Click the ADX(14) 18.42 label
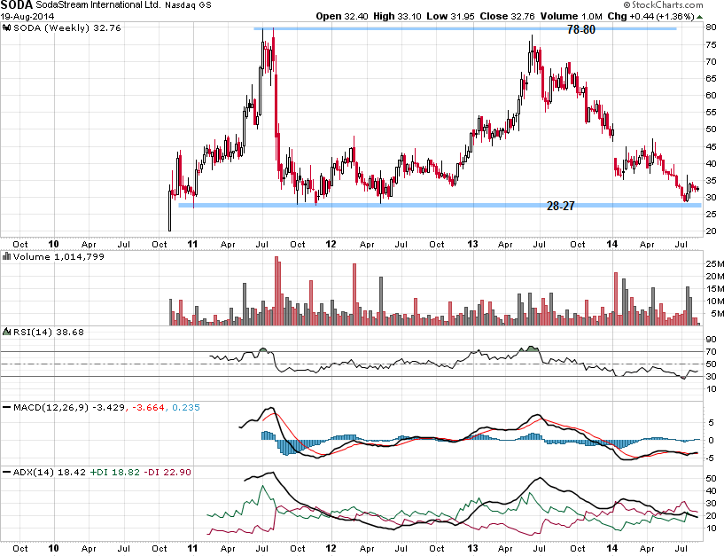The width and height of the screenshot is (724, 556). coord(50,473)
